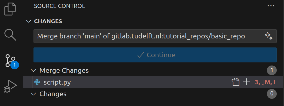
Task: Collapse the lower Changes group chevron
Action: tap(33, 94)
